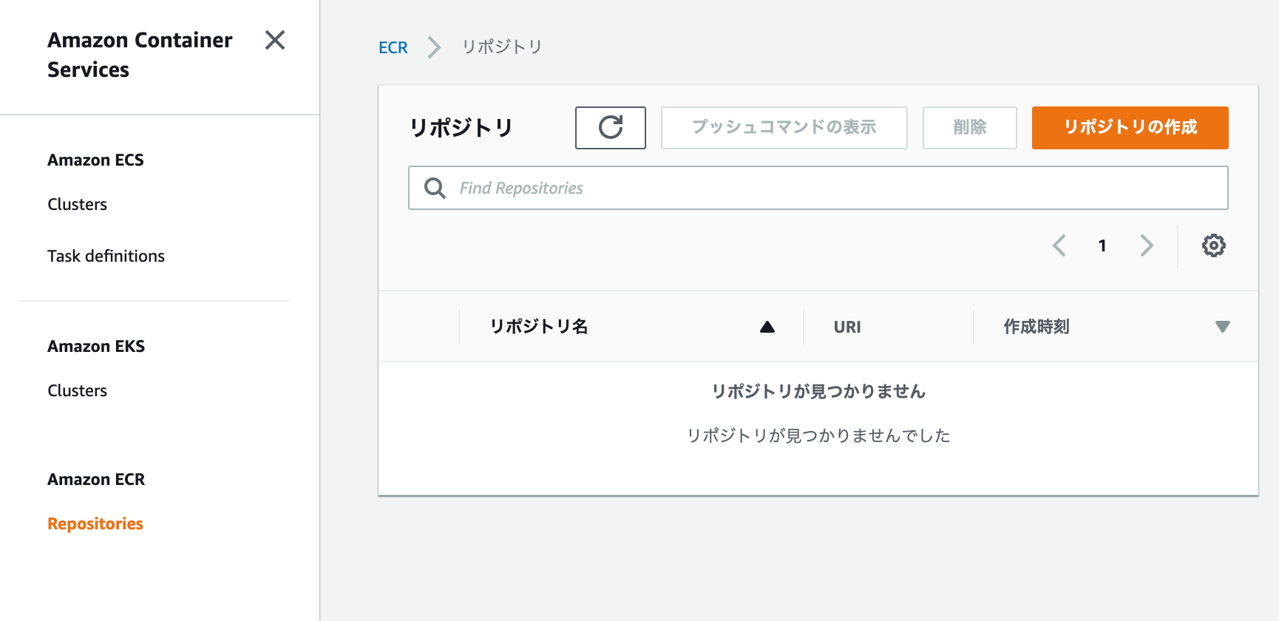Open Task definitions in sidebar
The width and height of the screenshot is (1279, 621).
pyautogui.click(x=106, y=257)
